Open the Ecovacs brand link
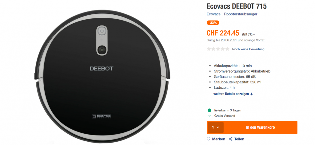Viewport: 315px width, 145px height. click(213, 14)
